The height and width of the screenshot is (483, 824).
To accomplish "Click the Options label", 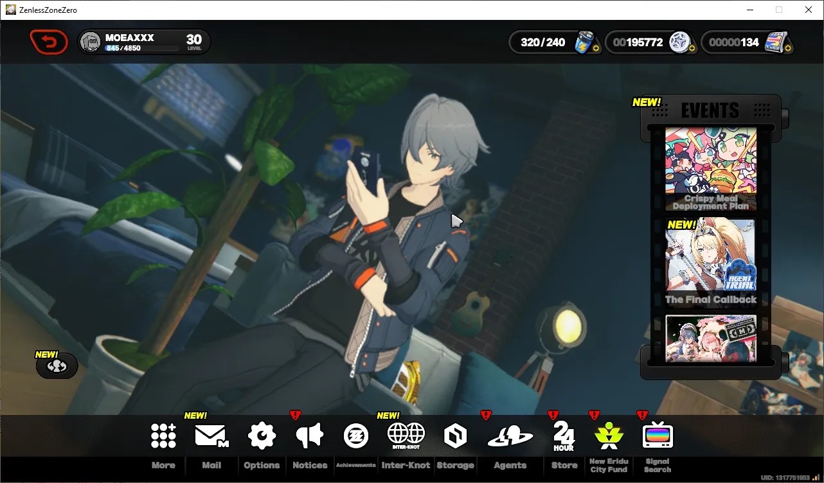I will 262,466.
